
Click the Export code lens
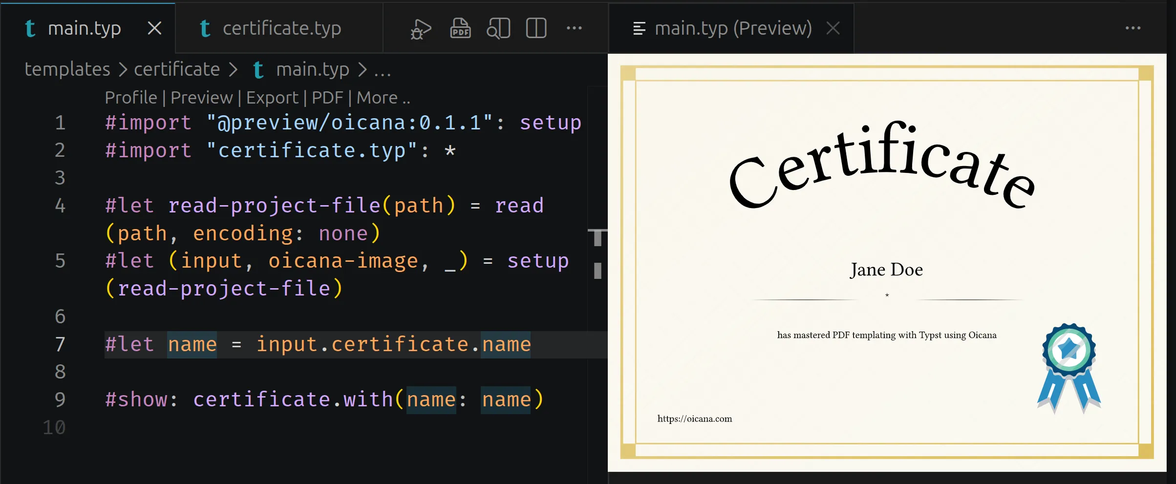[272, 98]
